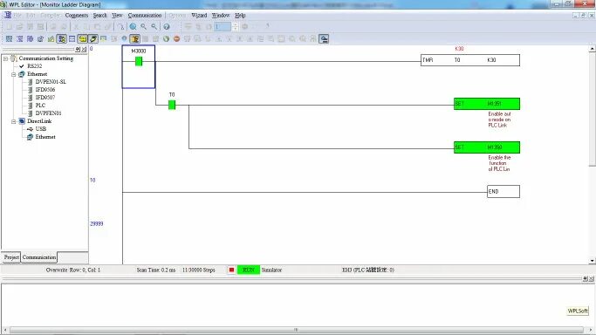Click the highlighted pencil monitor toolbar icon
The image size is (596, 335).
click(x=92, y=38)
